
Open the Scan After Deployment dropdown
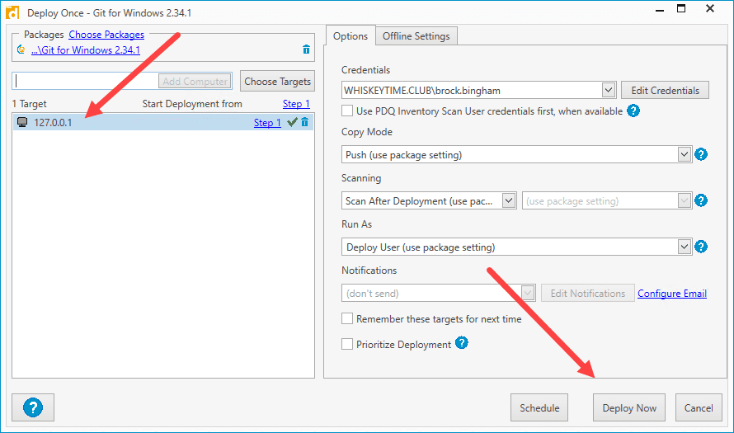point(508,200)
